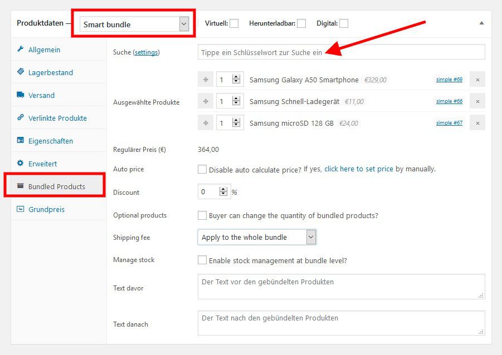
Task: Switch to the Eigenschaften tab
Action: tap(50, 141)
